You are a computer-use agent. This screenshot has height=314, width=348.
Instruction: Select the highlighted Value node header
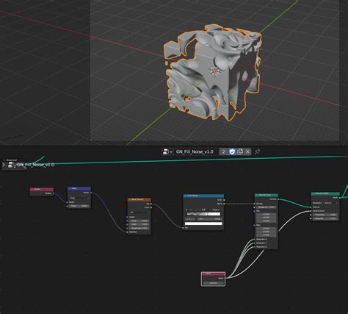pyautogui.click(x=213, y=274)
